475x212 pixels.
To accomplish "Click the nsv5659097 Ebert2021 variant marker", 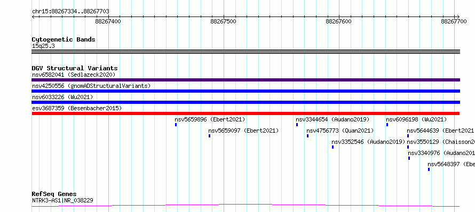I will pyautogui.click(x=209, y=136).
